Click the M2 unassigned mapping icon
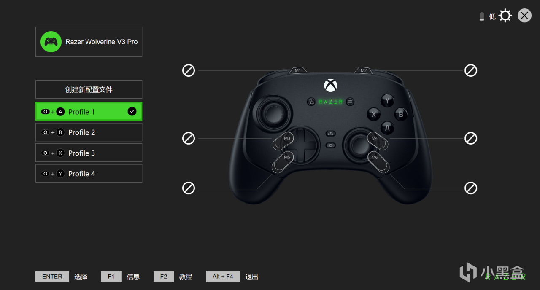The width and height of the screenshot is (540, 290). 471,70
